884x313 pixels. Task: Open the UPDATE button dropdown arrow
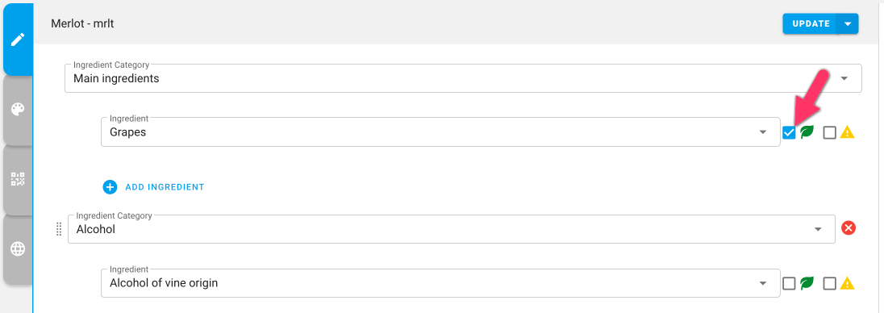pyautogui.click(x=848, y=23)
